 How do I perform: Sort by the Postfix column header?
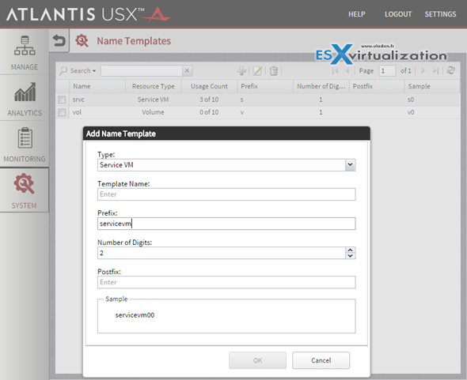(x=377, y=86)
